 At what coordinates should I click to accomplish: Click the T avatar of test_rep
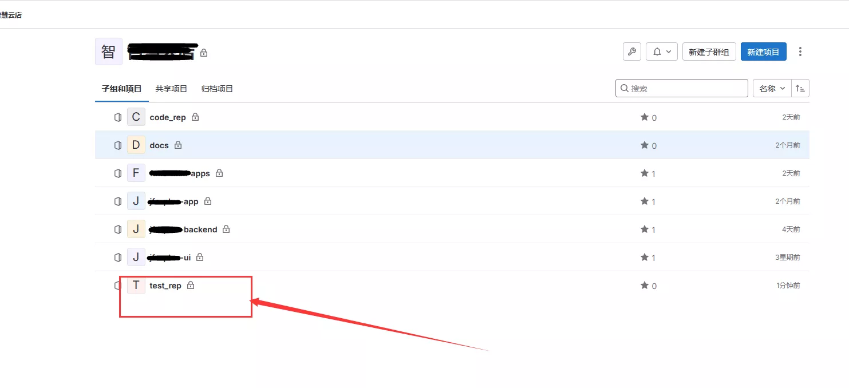pos(136,285)
